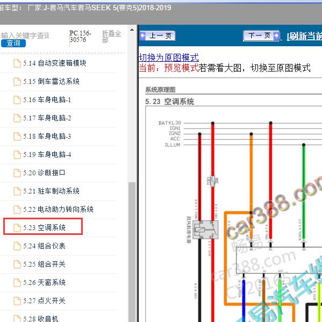Open 5.19 车身电脑-4 entry

47,155
